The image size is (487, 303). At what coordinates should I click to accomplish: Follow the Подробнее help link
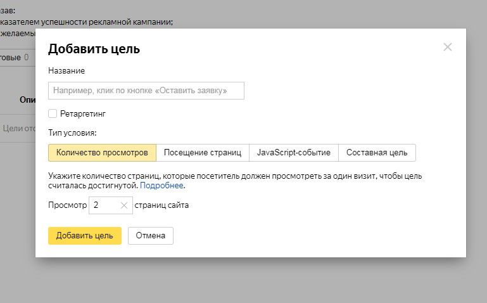click(161, 186)
